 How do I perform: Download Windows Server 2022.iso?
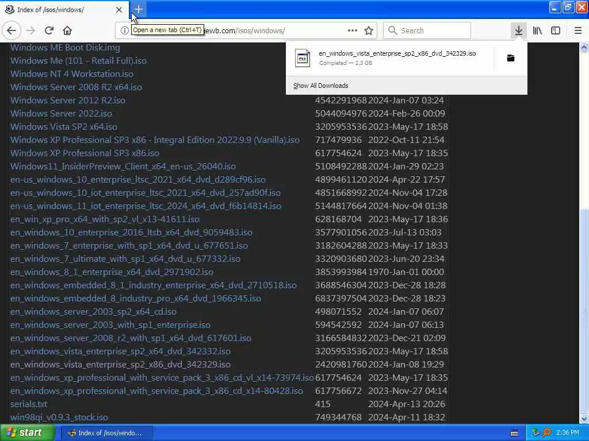pyautogui.click(x=61, y=113)
